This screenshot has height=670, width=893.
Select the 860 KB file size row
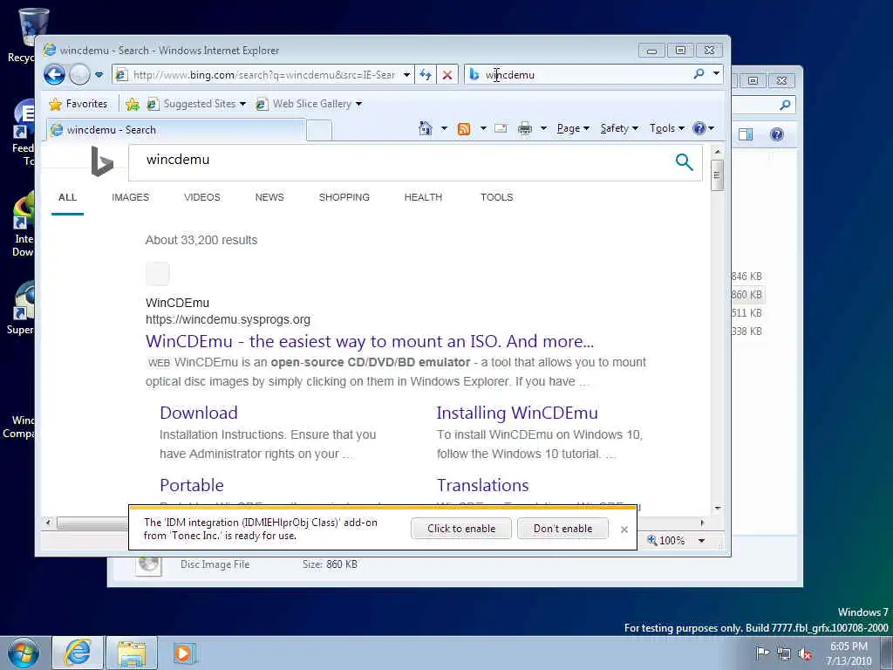pos(746,295)
